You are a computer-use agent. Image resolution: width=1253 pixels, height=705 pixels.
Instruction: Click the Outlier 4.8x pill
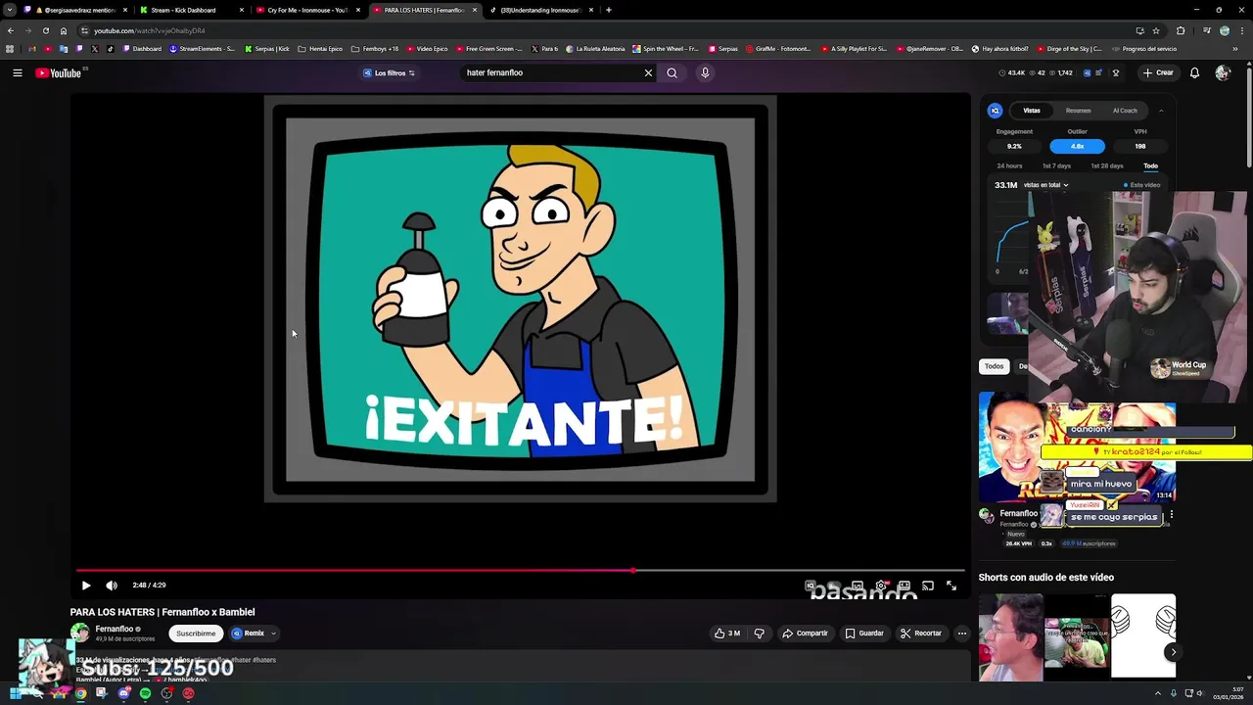pos(1078,146)
